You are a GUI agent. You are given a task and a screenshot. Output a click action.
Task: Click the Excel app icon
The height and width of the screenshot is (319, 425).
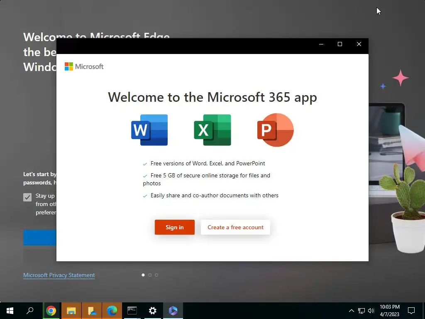click(212, 130)
